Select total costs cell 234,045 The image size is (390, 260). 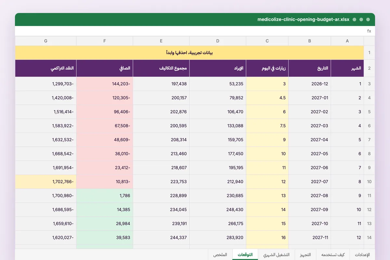(x=161, y=210)
